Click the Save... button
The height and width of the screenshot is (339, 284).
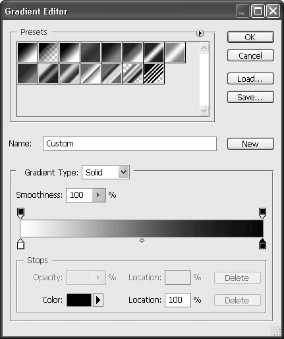[x=250, y=97]
